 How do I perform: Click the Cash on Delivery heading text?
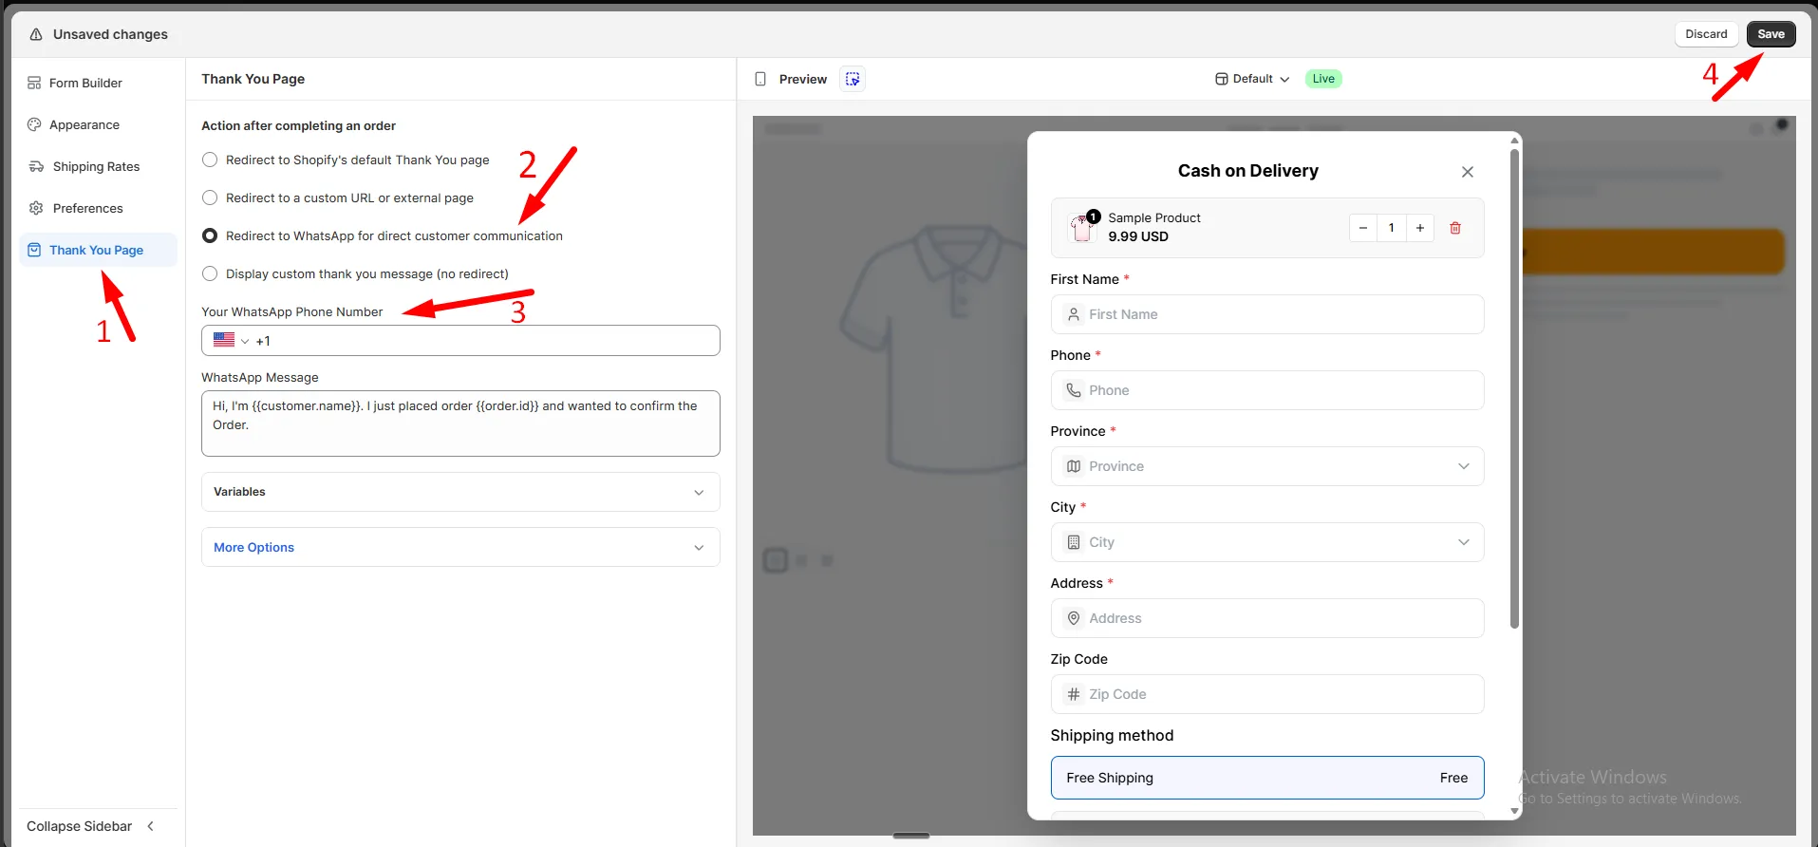click(x=1247, y=171)
